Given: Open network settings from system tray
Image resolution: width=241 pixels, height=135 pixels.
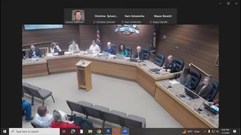Looking at the screenshot, I should [214, 132].
